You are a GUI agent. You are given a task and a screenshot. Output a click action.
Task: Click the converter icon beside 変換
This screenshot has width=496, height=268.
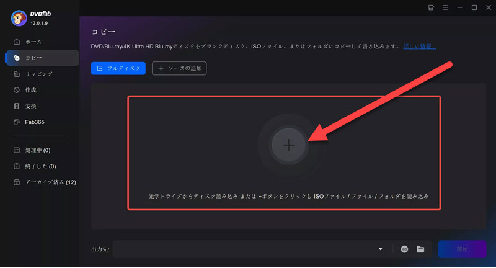click(x=17, y=106)
